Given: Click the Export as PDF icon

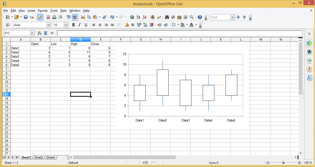Looking at the screenshot, I should point(48,17).
